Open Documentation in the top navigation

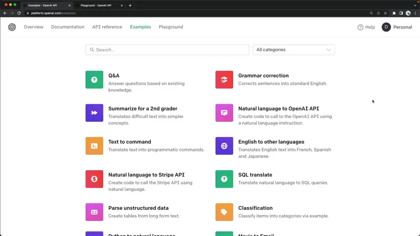pos(68,27)
